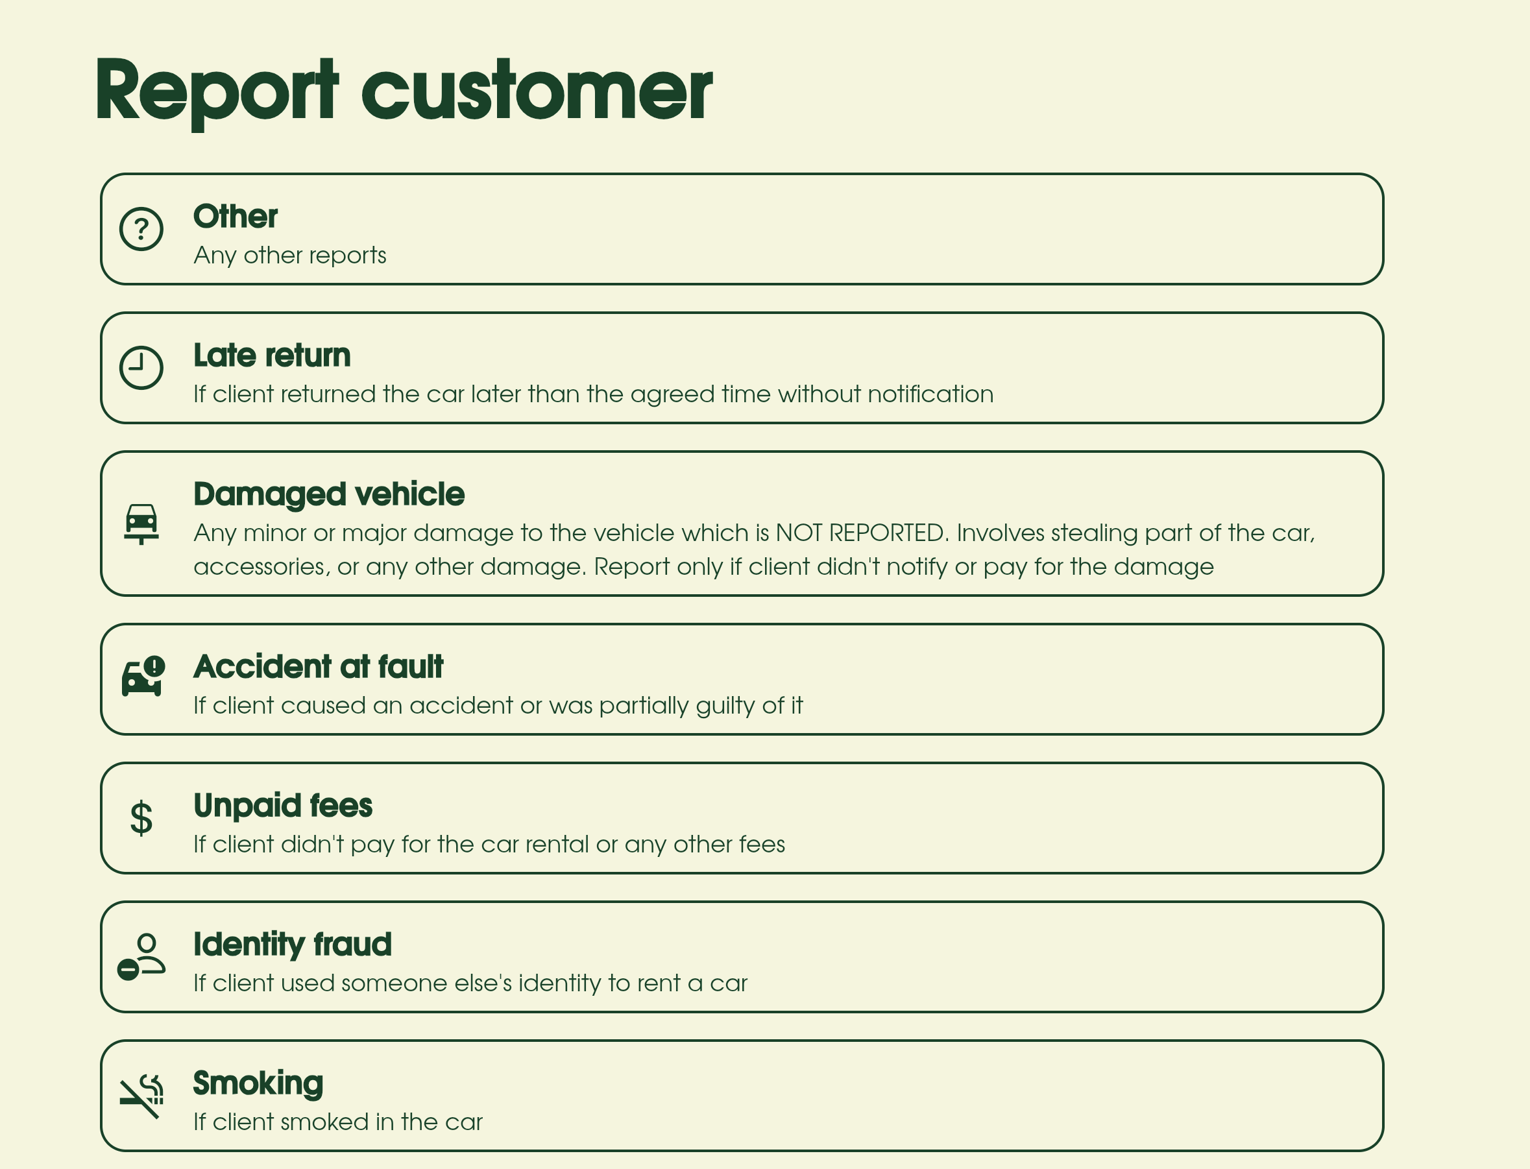
Task: Click description about client causing an accident
Action: [498, 706]
